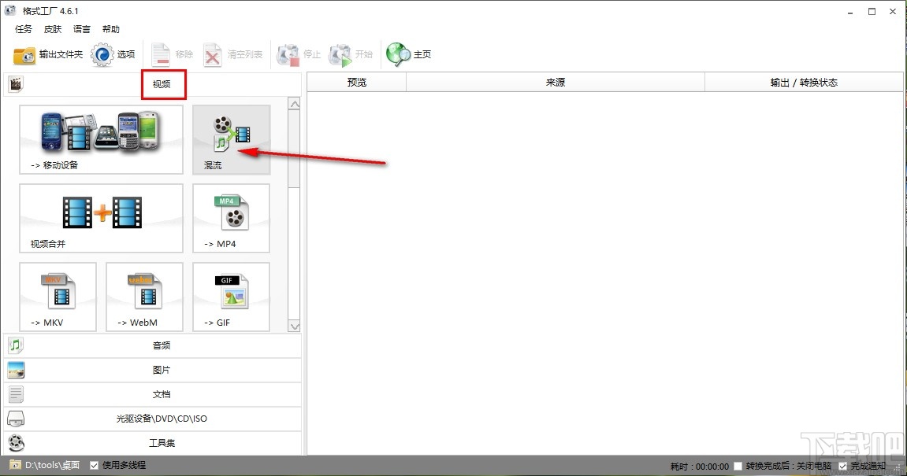This screenshot has height=476, width=907.
Task: Click the video panel scrollbar thumb
Action: pyautogui.click(x=295, y=149)
